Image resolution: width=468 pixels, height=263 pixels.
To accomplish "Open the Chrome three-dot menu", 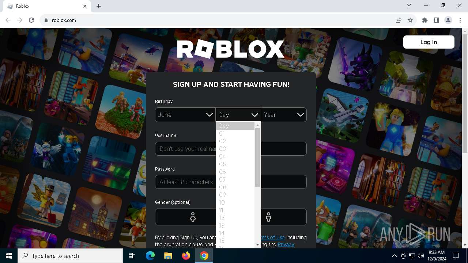I will pos(460,20).
